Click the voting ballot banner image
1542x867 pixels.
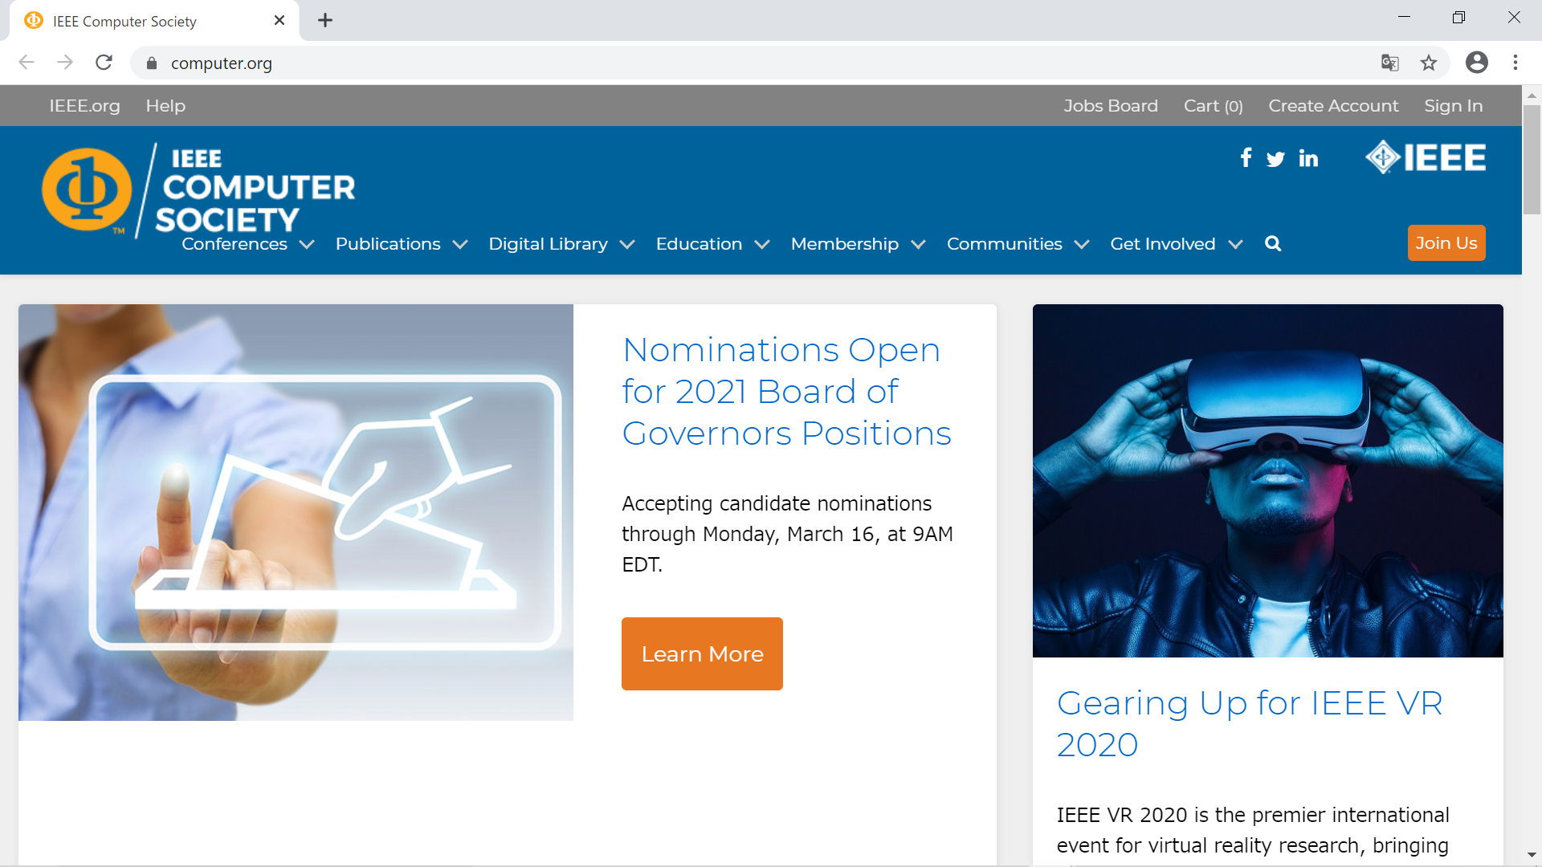click(296, 512)
